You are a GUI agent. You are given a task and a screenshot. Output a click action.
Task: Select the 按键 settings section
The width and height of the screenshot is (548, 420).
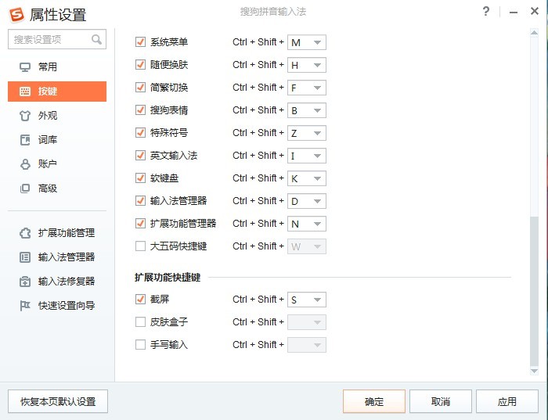pos(57,92)
